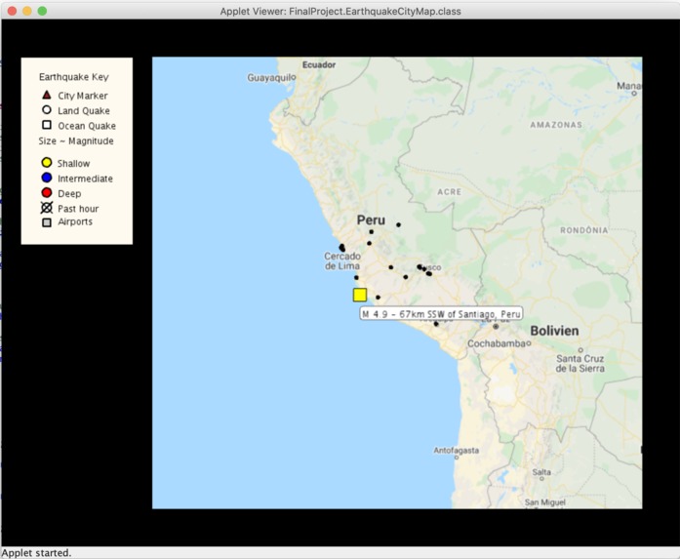The width and height of the screenshot is (680, 559).
Task: Click the 'San Miguel' label
Action: coord(544,502)
